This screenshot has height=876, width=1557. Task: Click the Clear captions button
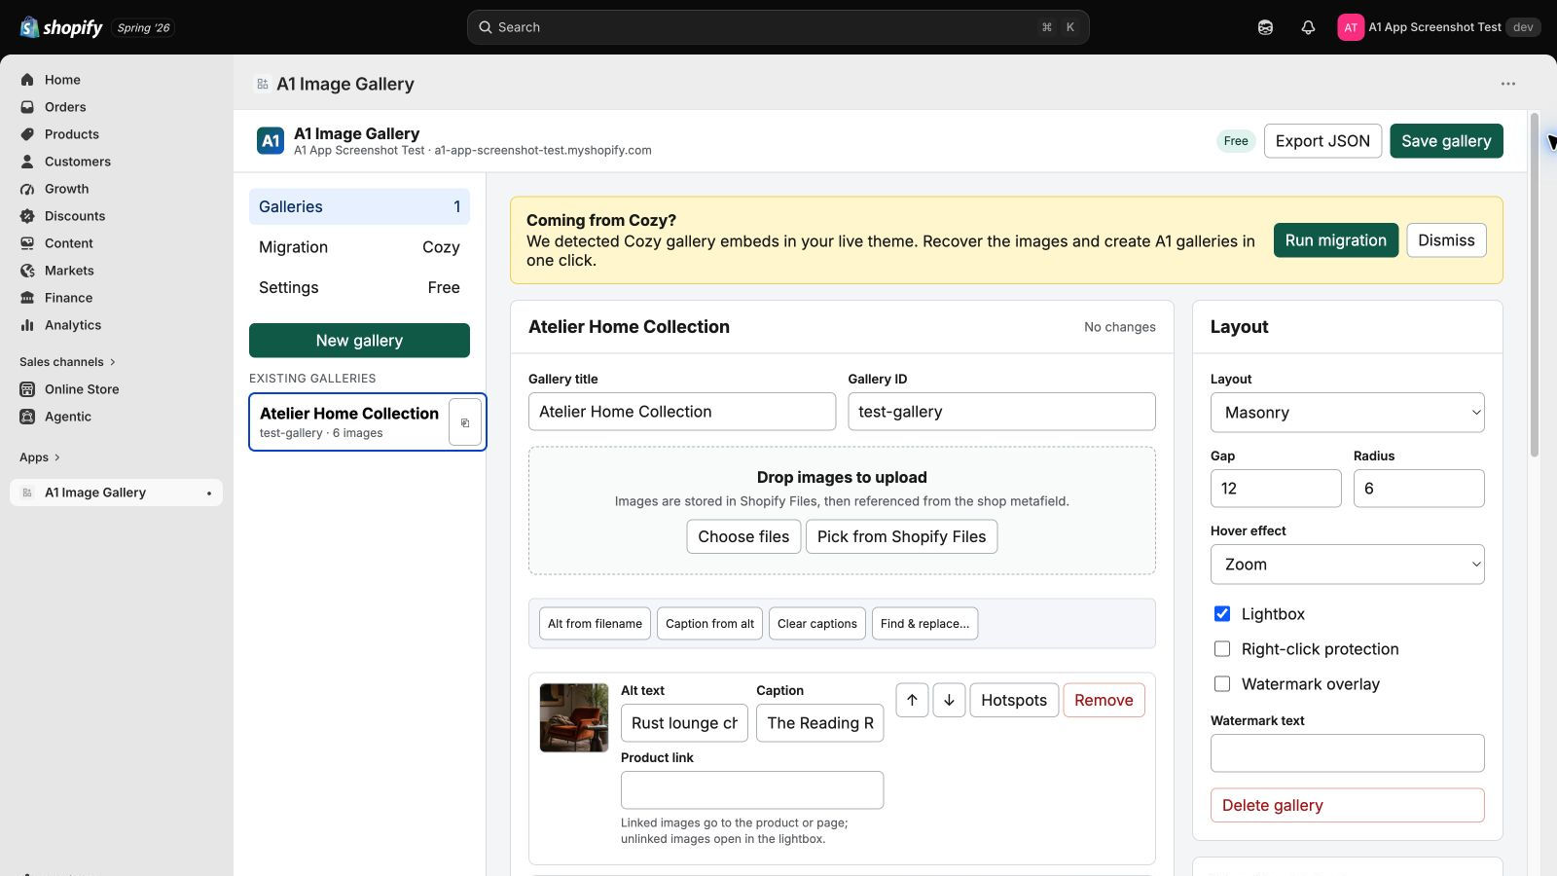click(x=817, y=624)
